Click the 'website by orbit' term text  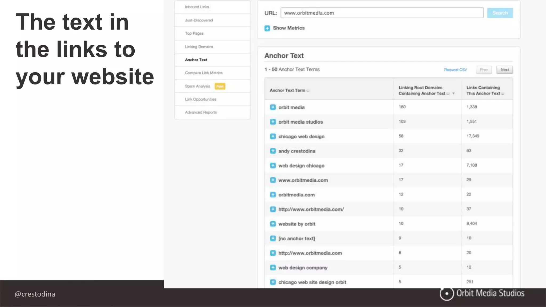point(297,224)
